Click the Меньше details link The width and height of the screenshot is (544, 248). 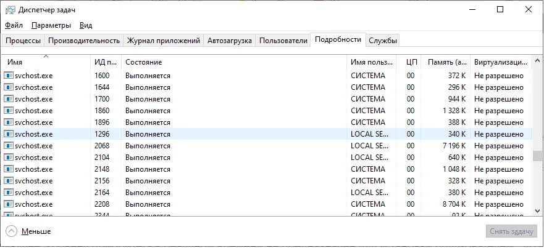click(x=36, y=231)
